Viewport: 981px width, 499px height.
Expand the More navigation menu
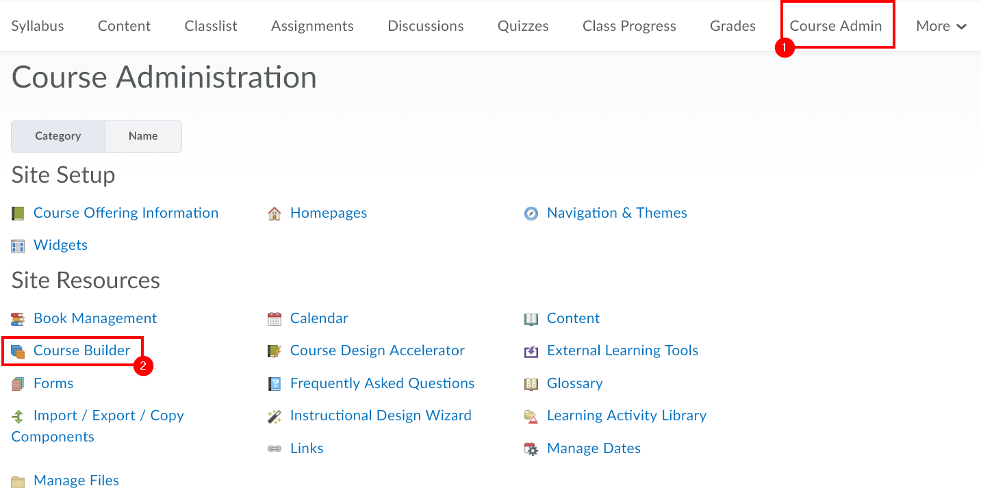[x=941, y=25]
